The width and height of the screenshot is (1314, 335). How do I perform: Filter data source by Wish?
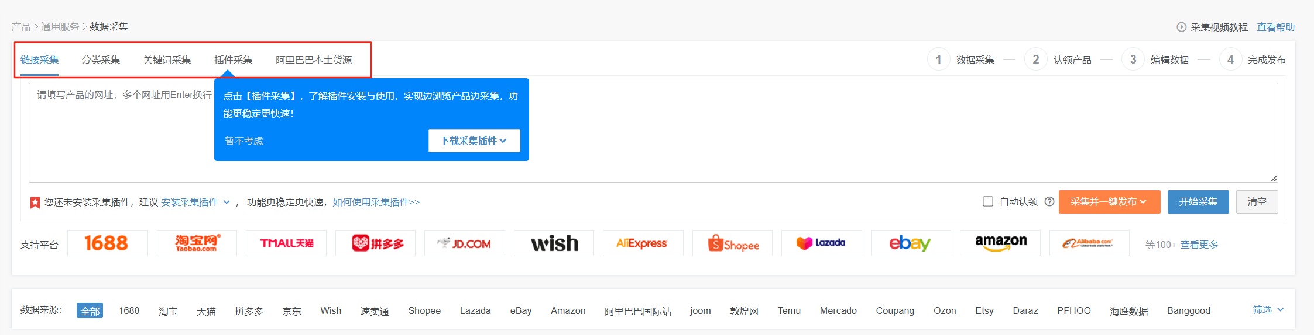tap(331, 310)
